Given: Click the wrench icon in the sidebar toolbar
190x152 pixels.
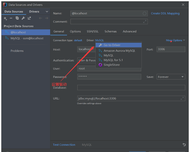Looking at the screenshot, I should [x=23, y=18].
